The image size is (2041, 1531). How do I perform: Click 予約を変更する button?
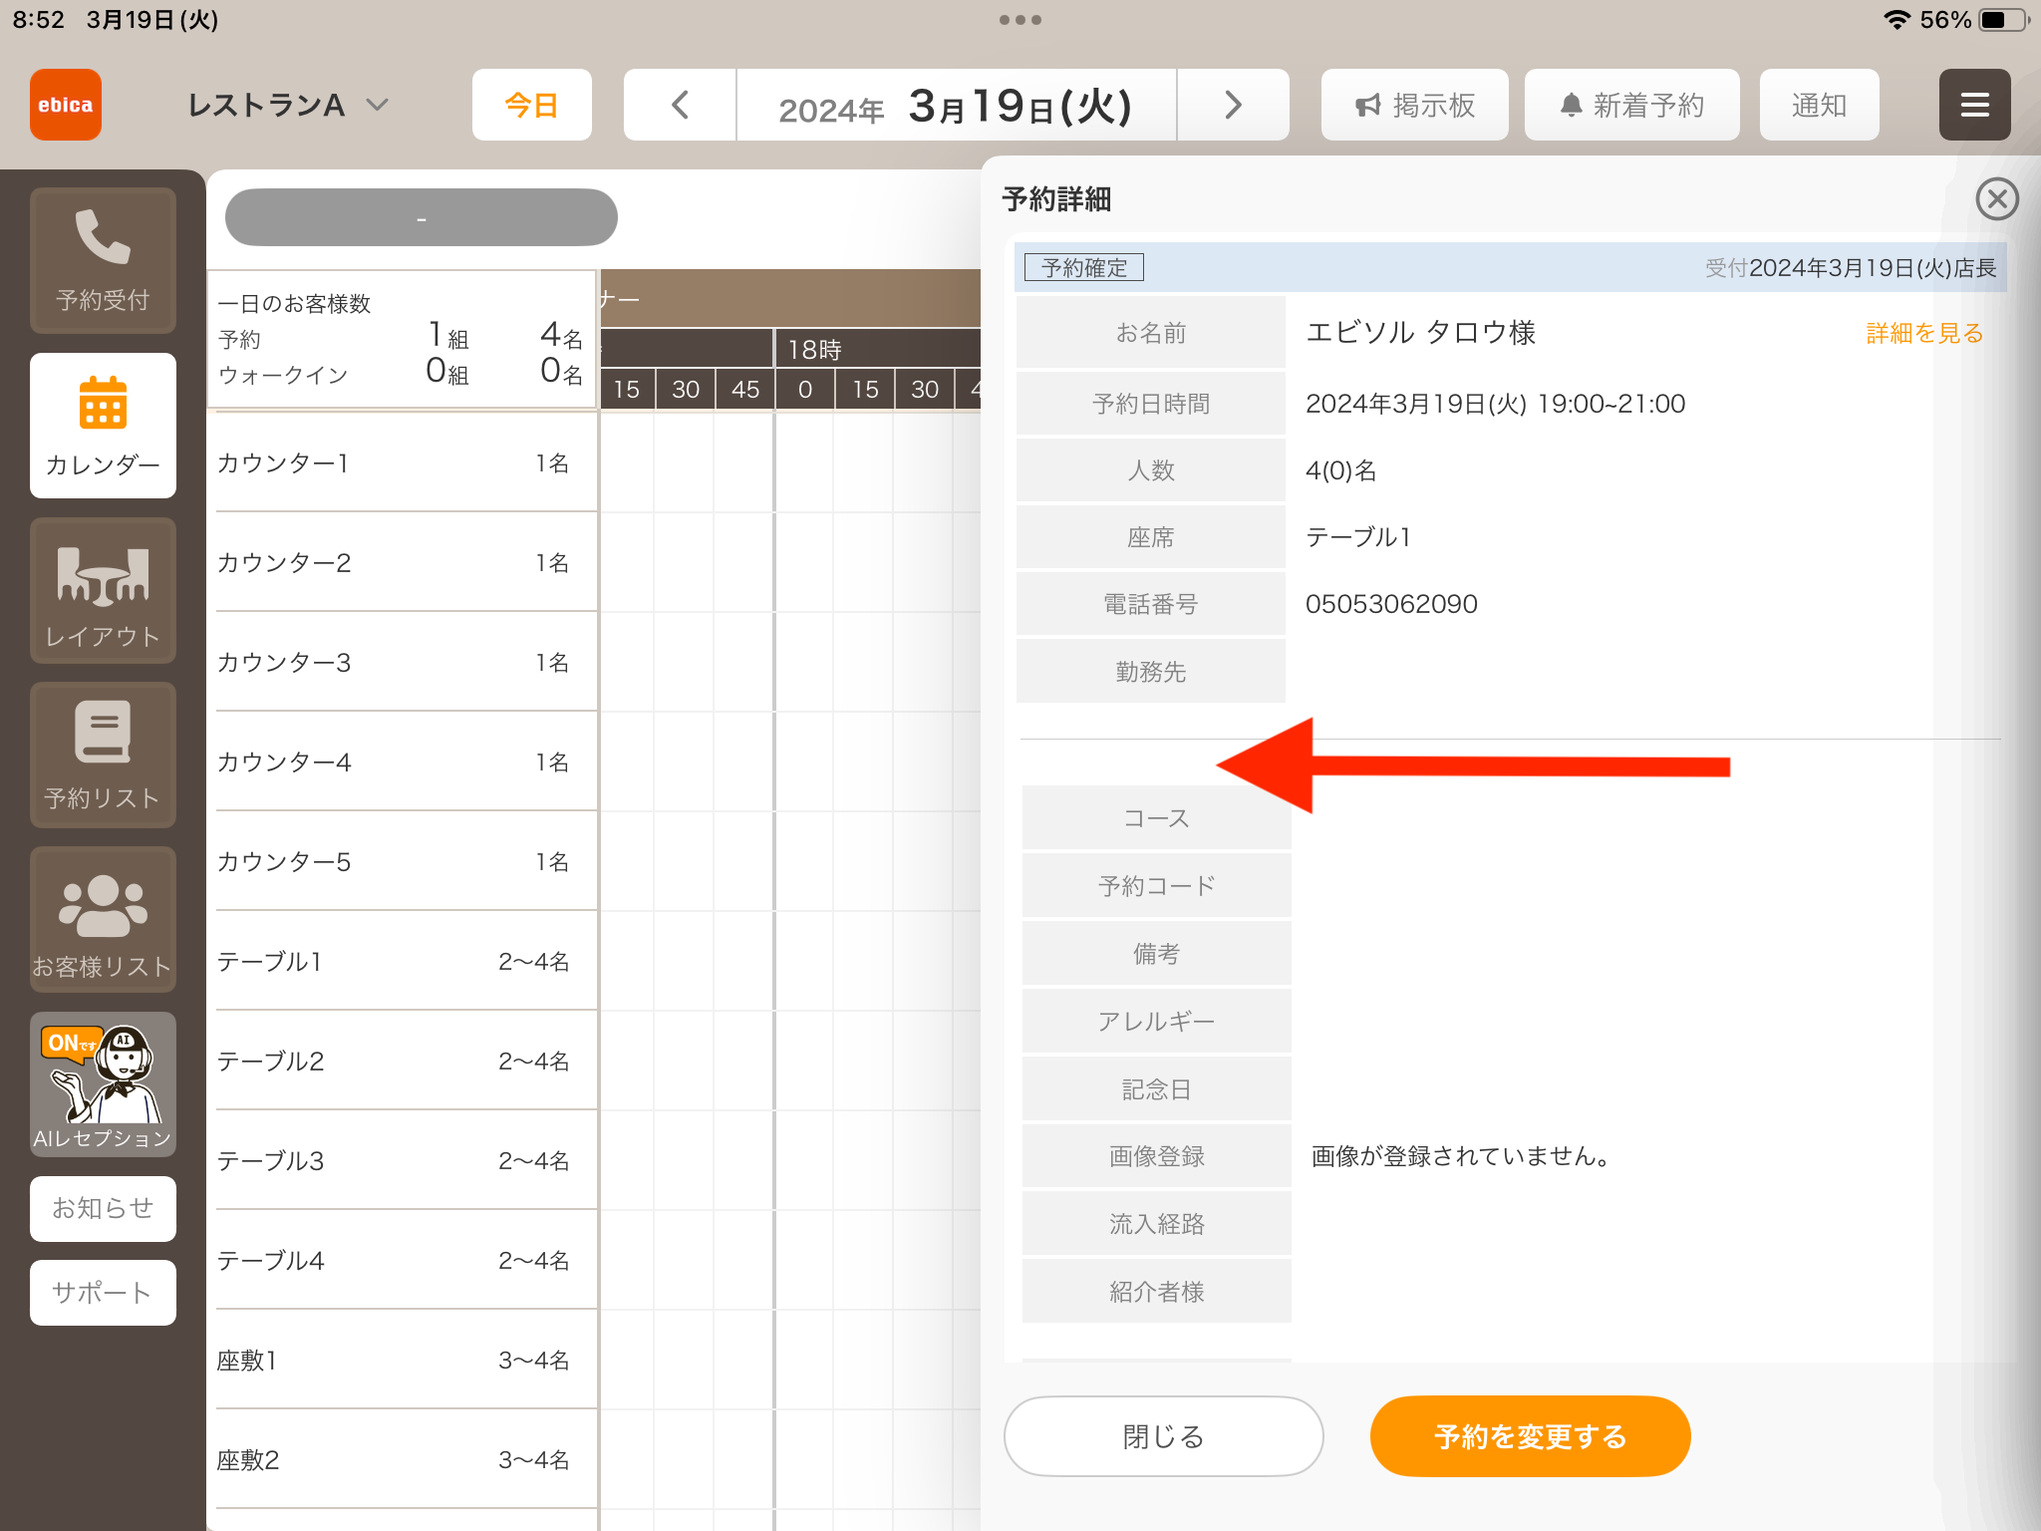point(1530,1436)
